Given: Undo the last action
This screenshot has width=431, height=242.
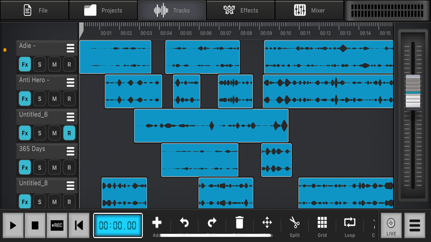Looking at the screenshot, I should point(184,223).
